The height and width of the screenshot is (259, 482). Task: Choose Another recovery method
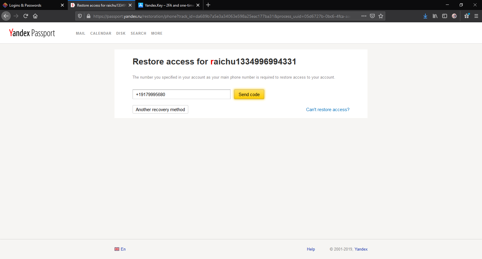tap(160, 109)
